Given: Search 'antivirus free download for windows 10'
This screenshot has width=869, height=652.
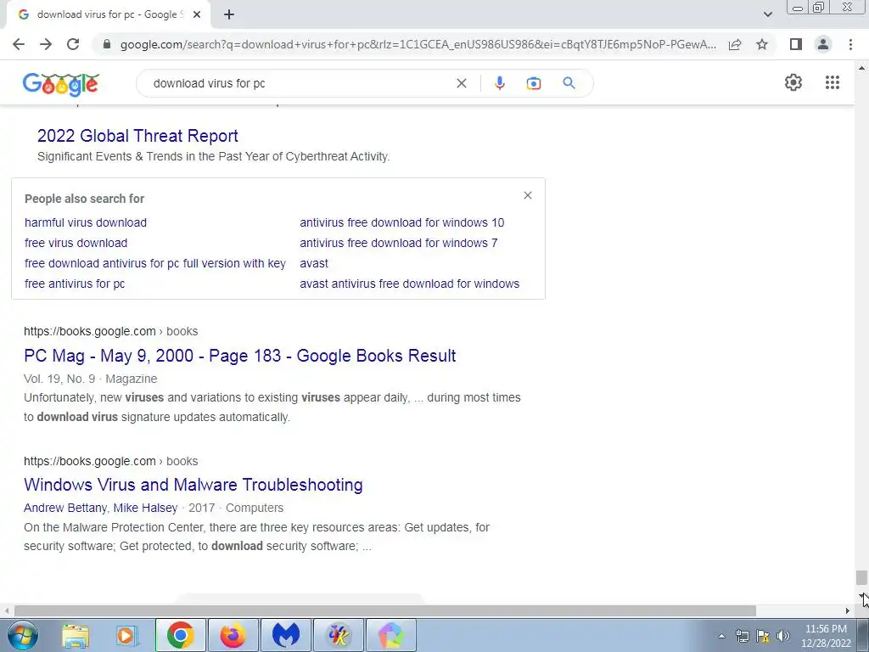Looking at the screenshot, I should tap(401, 222).
